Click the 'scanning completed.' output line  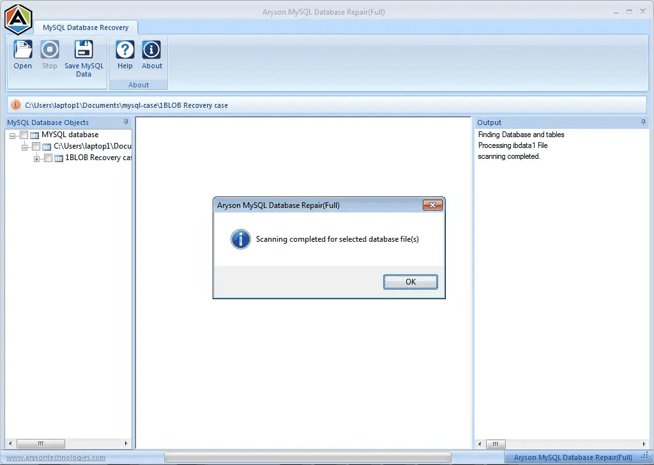point(509,156)
